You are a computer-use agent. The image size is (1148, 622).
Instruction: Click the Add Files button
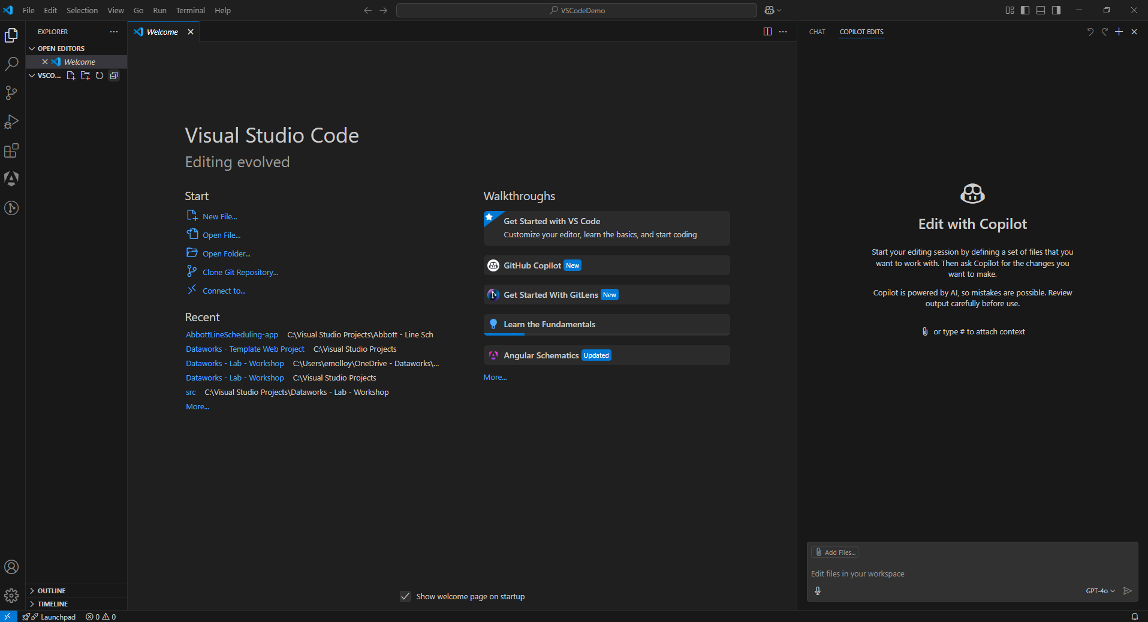coord(835,552)
